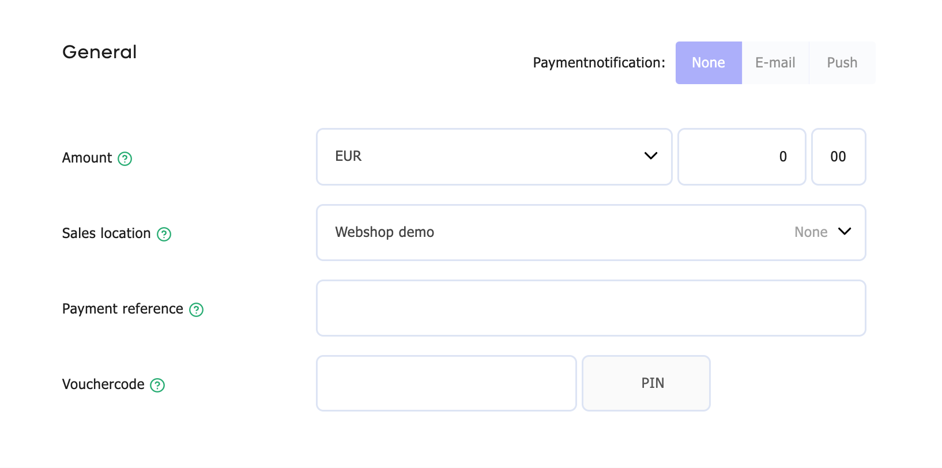Click the None text in Sales location

[811, 232]
